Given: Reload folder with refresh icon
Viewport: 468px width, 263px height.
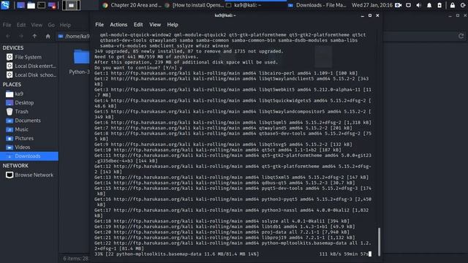Looking at the screenshot, I should coord(461,36).
